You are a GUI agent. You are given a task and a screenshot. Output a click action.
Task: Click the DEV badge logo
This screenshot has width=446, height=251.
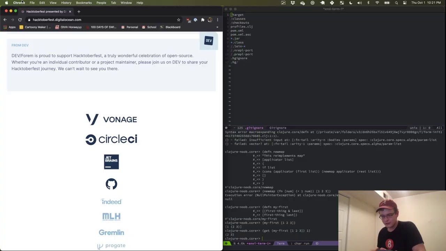point(209,40)
